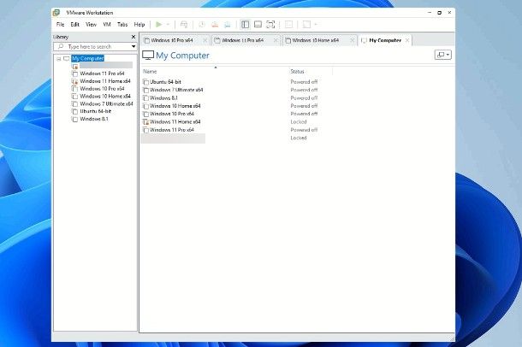Collapse the My Computer tree node

click(x=58, y=59)
